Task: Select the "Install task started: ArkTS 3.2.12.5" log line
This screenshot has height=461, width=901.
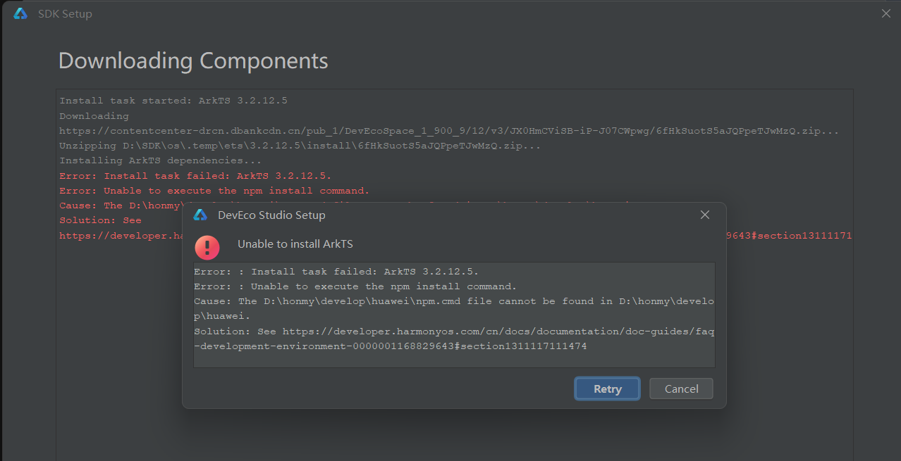Action: tap(173, 101)
